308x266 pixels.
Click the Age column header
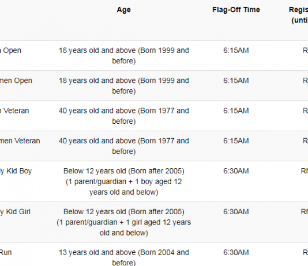point(124,10)
